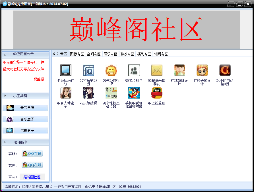Launch the 手机QQ脱机批量登陆器 icon
Image resolution: width=254 pixels, height=192 pixels.
coord(134,93)
